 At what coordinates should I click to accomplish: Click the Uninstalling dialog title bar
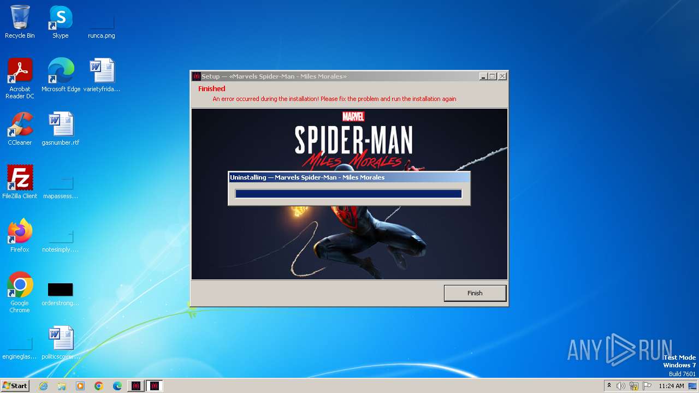[x=349, y=177]
